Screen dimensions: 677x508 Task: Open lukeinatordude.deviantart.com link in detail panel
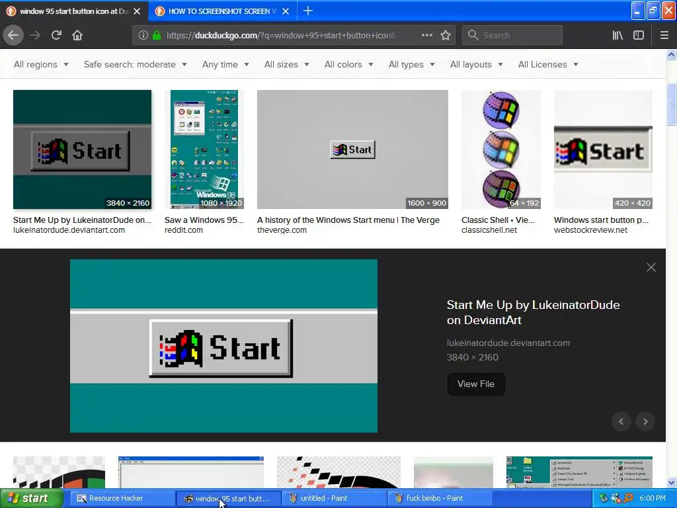pos(508,343)
